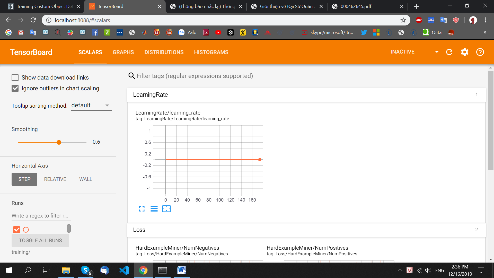The width and height of the screenshot is (494, 278).
Task: Open File Explorer from taskbar
Action: (66, 270)
